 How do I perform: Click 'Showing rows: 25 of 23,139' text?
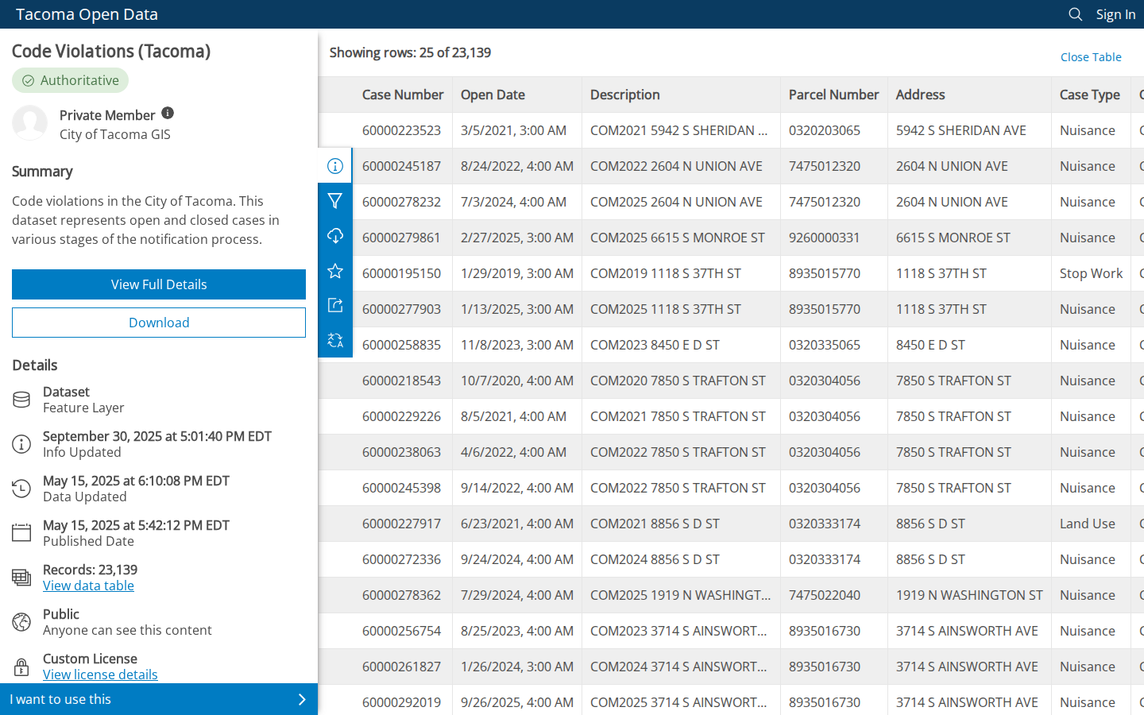pos(410,52)
